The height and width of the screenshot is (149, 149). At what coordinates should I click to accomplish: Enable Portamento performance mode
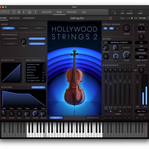click(x=10, y=39)
